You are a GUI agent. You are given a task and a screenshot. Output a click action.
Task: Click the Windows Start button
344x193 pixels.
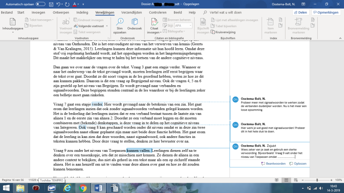[x=6, y=188]
